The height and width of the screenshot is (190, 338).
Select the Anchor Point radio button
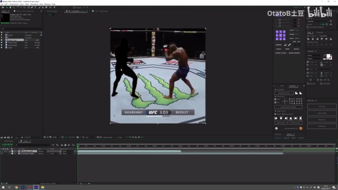[283, 114]
